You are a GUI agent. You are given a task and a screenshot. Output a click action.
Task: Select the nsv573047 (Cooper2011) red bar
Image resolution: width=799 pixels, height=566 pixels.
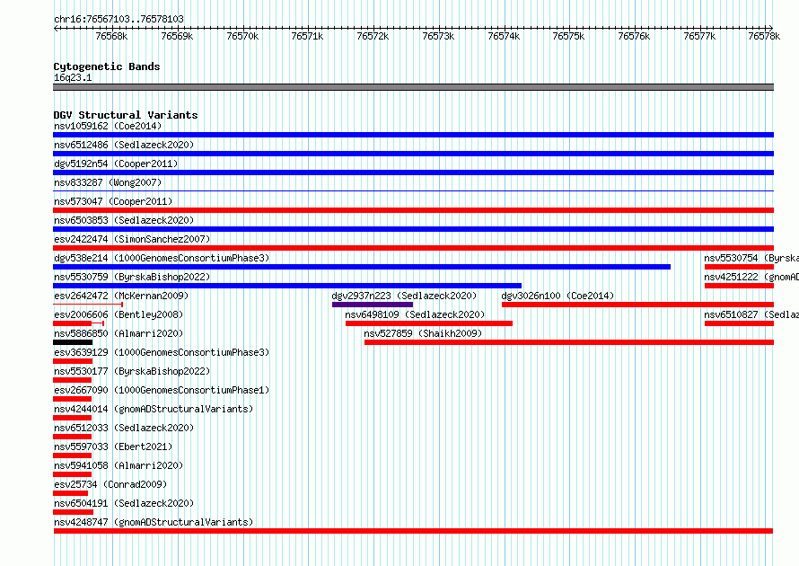point(413,210)
